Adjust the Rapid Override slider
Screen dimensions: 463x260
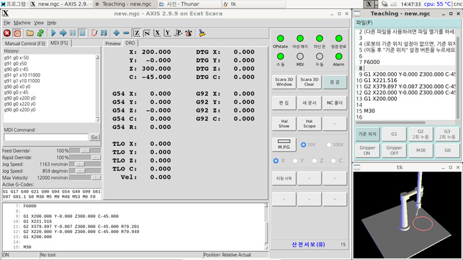[85, 157]
